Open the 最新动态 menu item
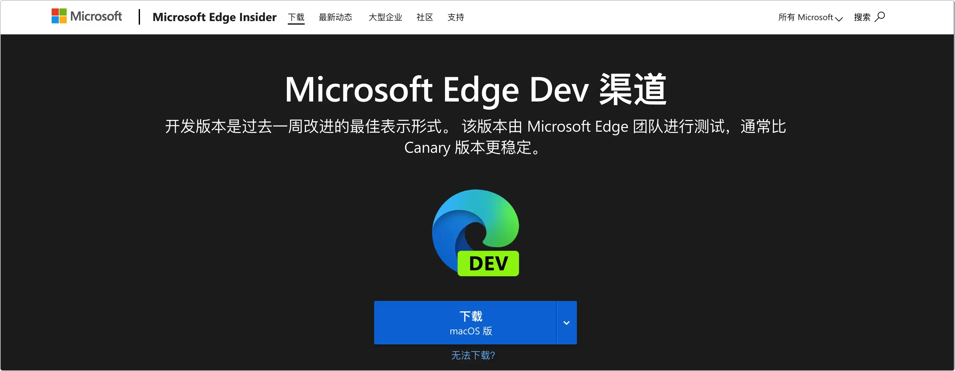Screen dimensions: 955x371 click(335, 17)
